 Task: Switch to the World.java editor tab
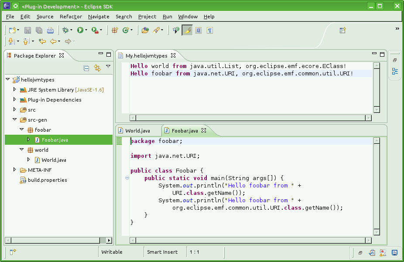coord(137,131)
